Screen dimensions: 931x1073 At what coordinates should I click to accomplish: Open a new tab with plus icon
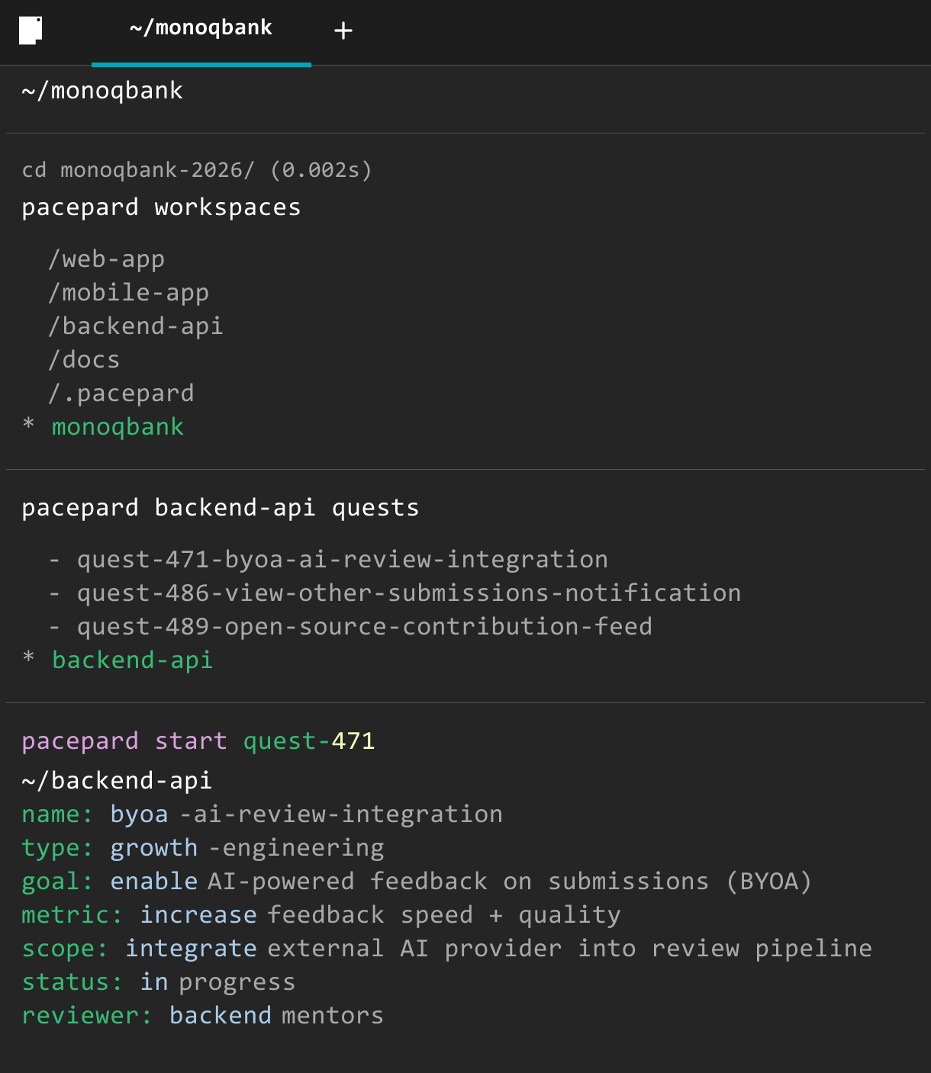click(x=343, y=31)
